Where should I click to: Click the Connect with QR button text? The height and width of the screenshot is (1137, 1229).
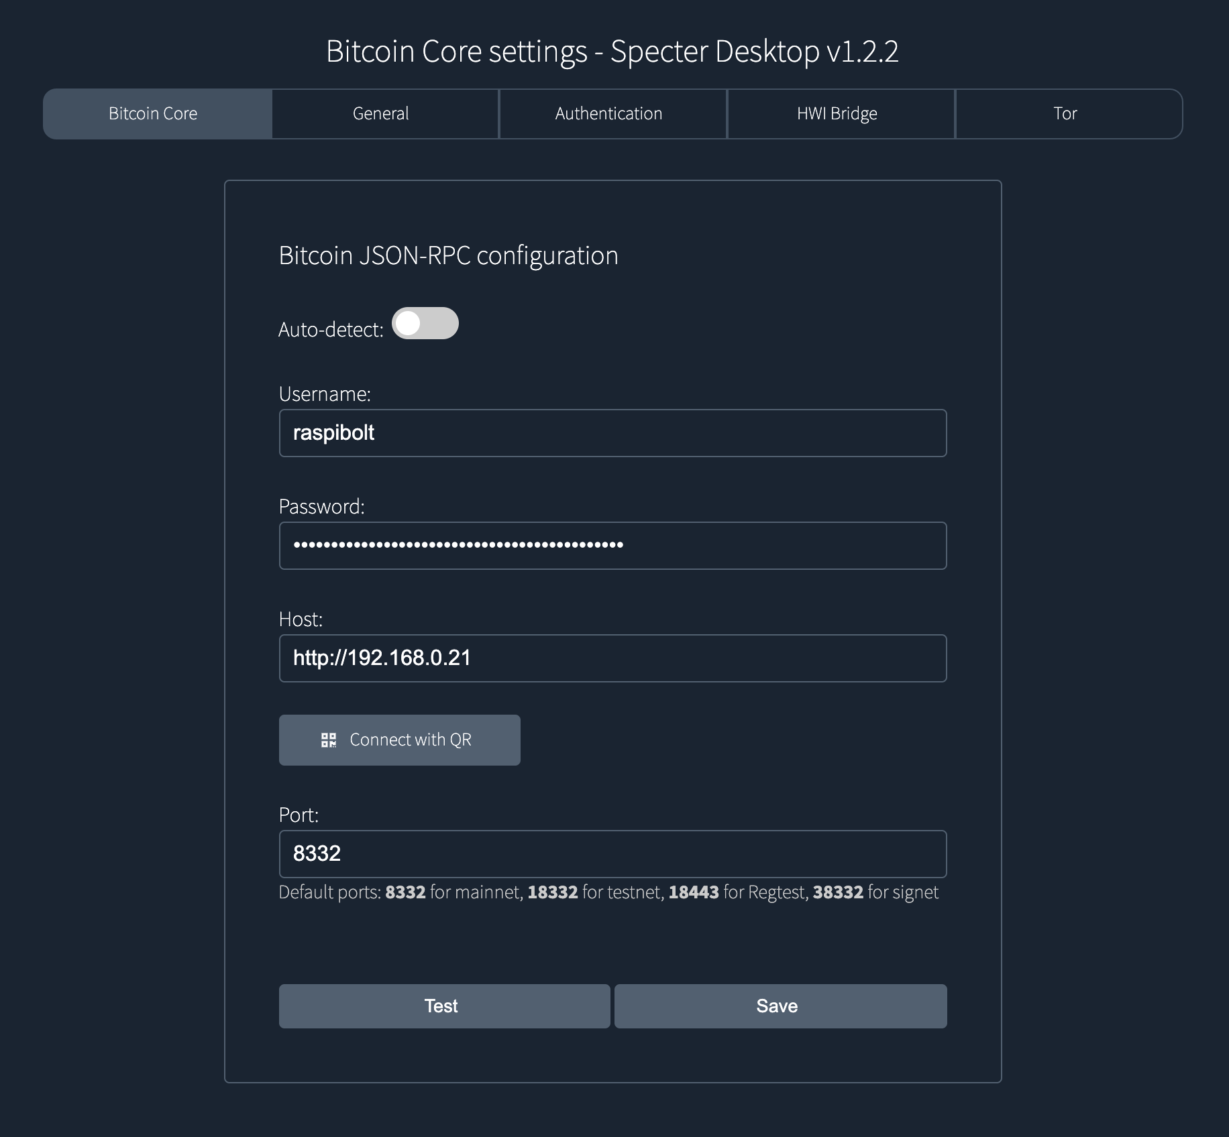click(x=411, y=740)
